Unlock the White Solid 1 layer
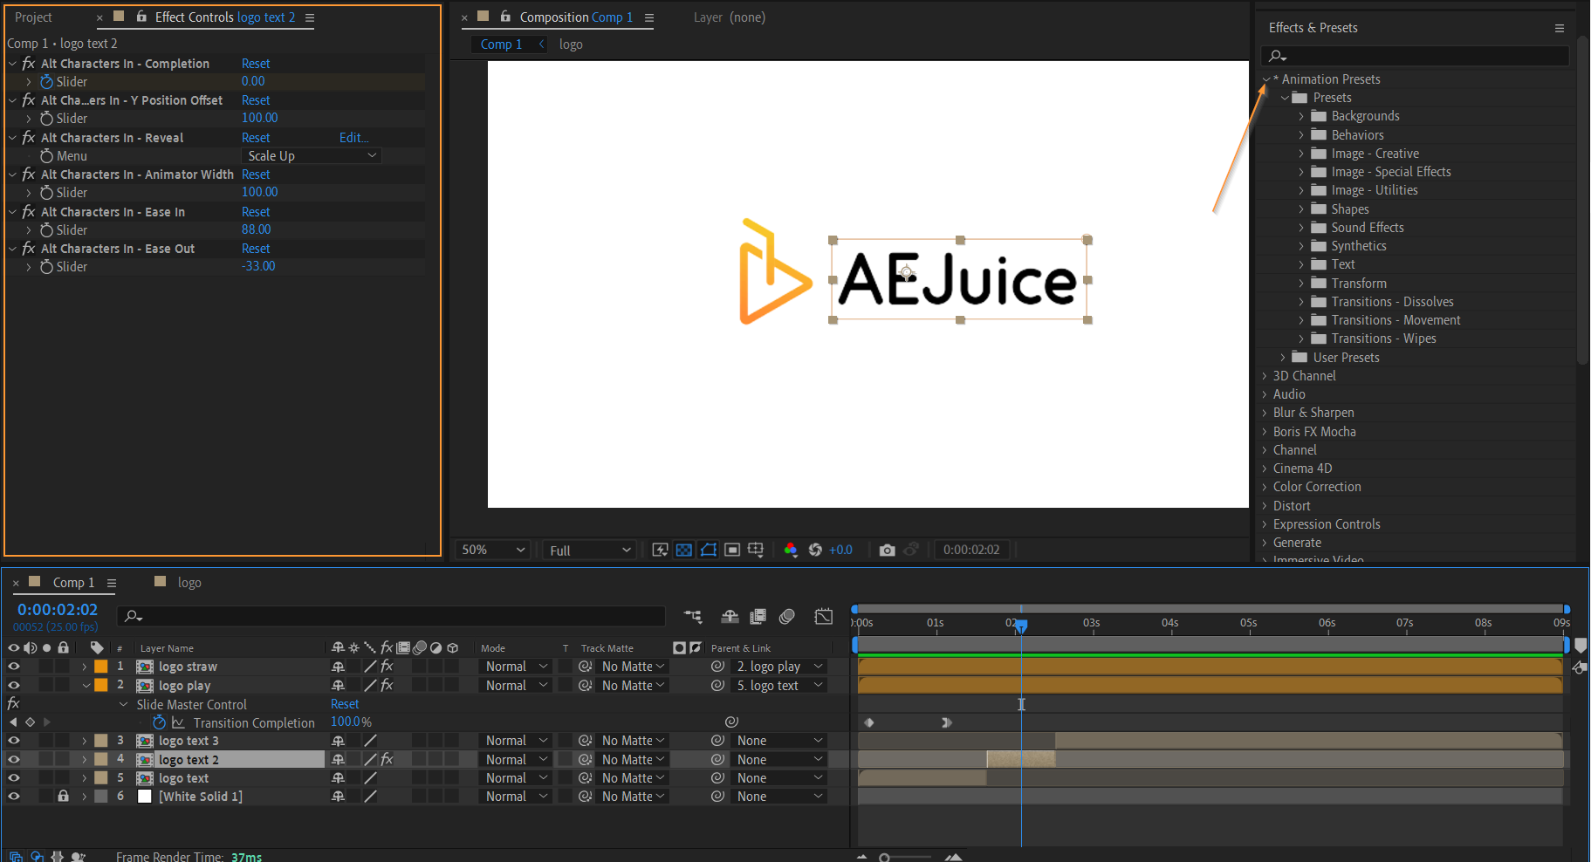Viewport: 1591px width, 862px height. (x=63, y=797)
